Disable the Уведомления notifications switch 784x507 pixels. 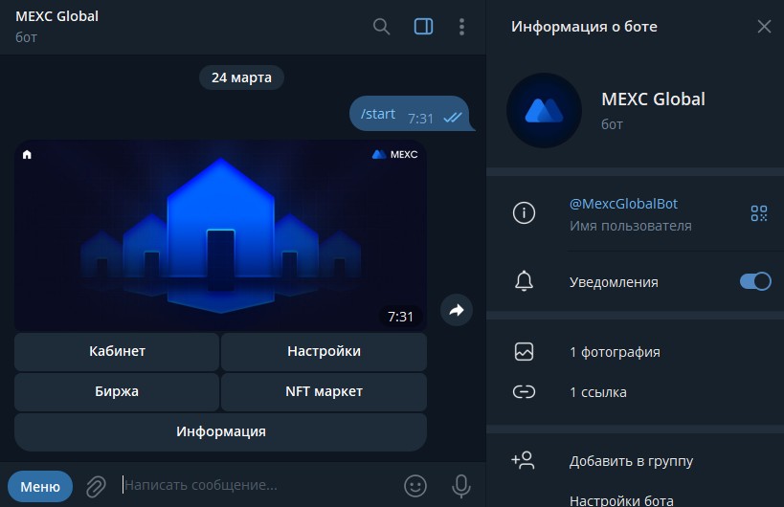click(755, 281)
